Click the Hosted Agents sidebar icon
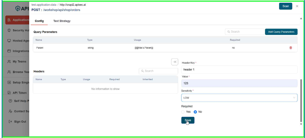Image resolution: width=305 pixels, height=138 pixels. click(9, 41)
